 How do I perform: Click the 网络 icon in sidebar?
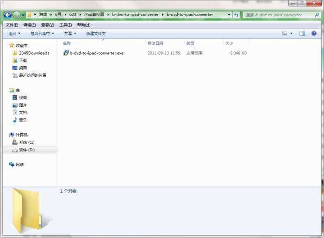click(x=12, y=165)
